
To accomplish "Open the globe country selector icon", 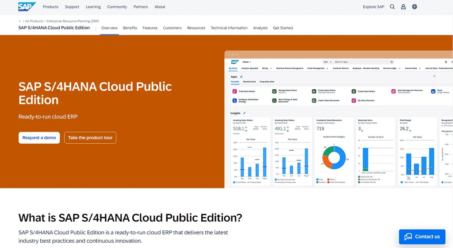I will tap(415, 7).
